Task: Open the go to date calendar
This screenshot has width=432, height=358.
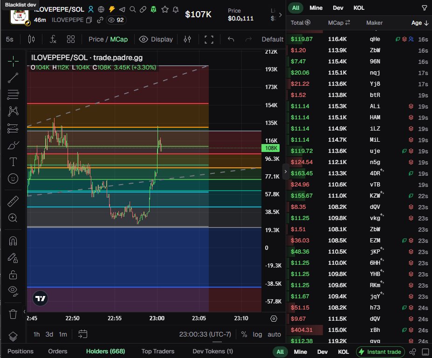Action: point(82,334)
